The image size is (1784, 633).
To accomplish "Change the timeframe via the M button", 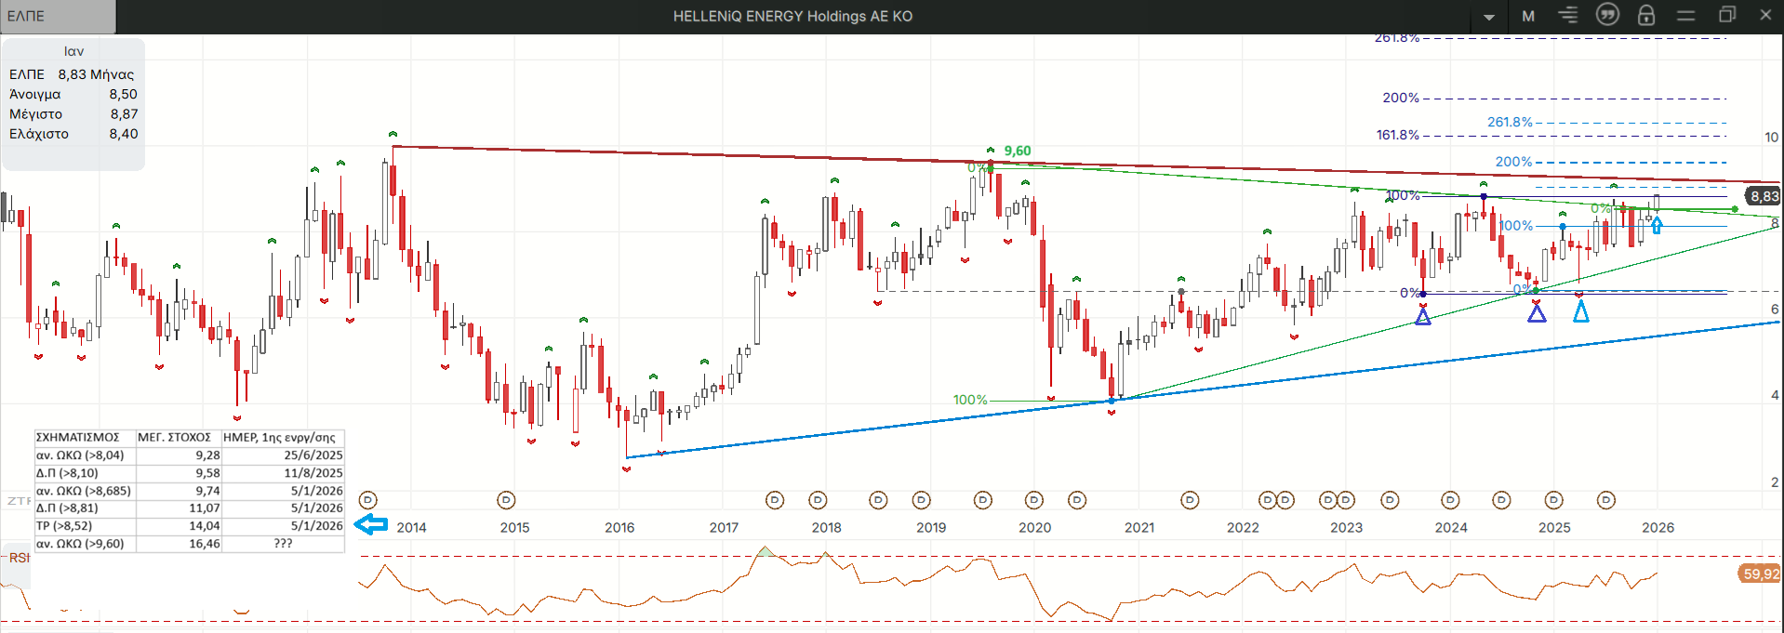I will (1528, 16).
